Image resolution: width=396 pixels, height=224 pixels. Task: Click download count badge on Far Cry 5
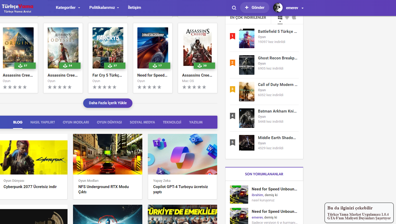click(x=115, y=66)
